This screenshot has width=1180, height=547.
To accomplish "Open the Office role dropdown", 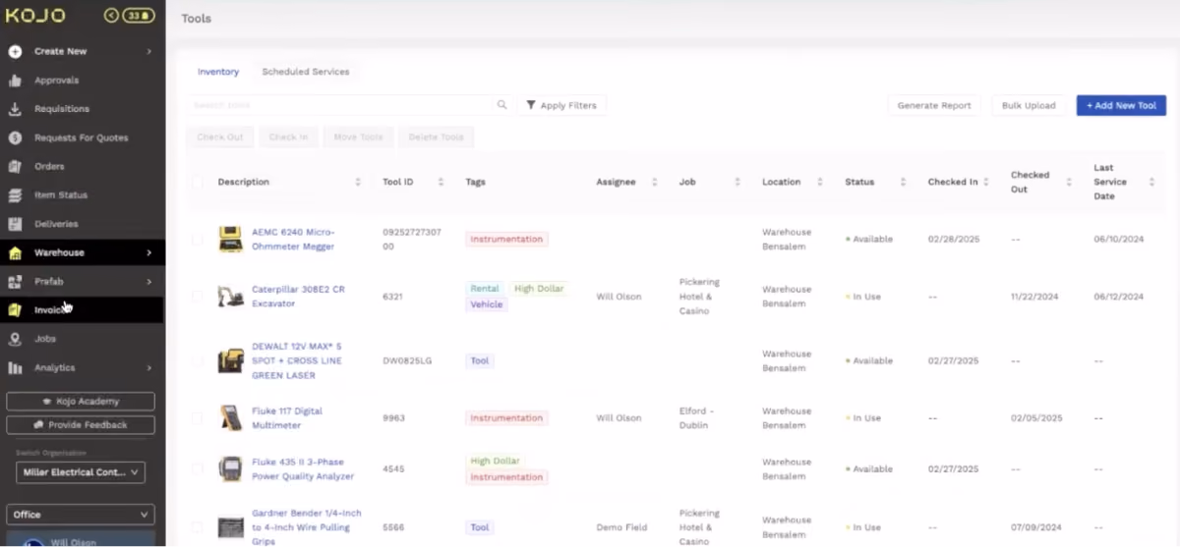I will click(81, 515).
